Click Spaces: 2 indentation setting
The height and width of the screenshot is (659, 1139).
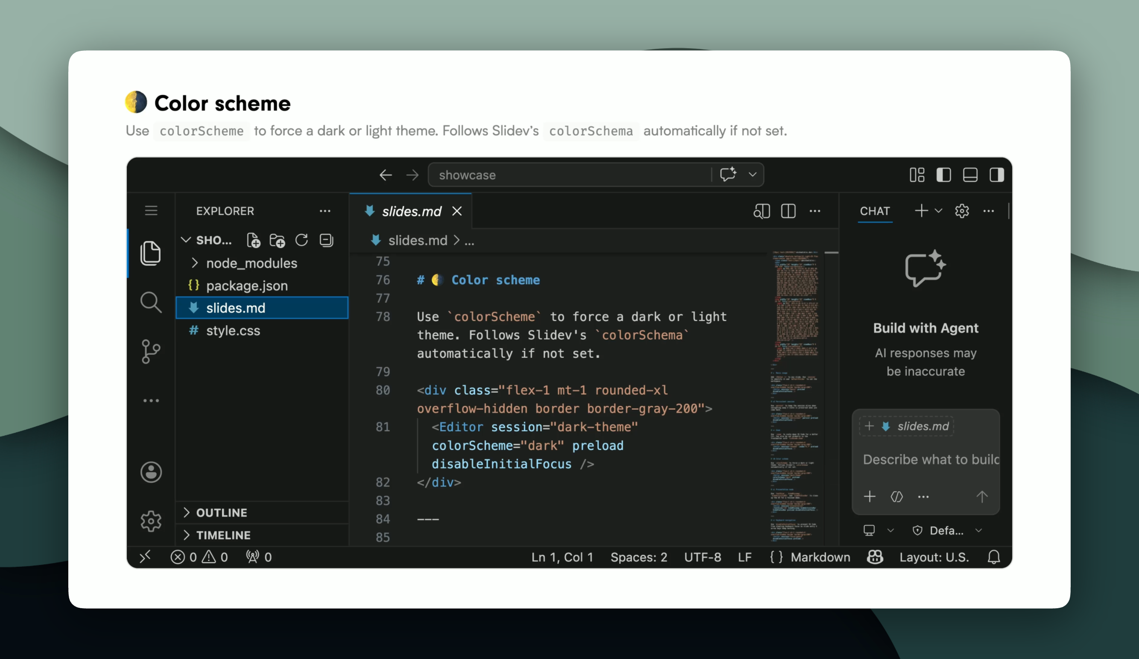639,557
